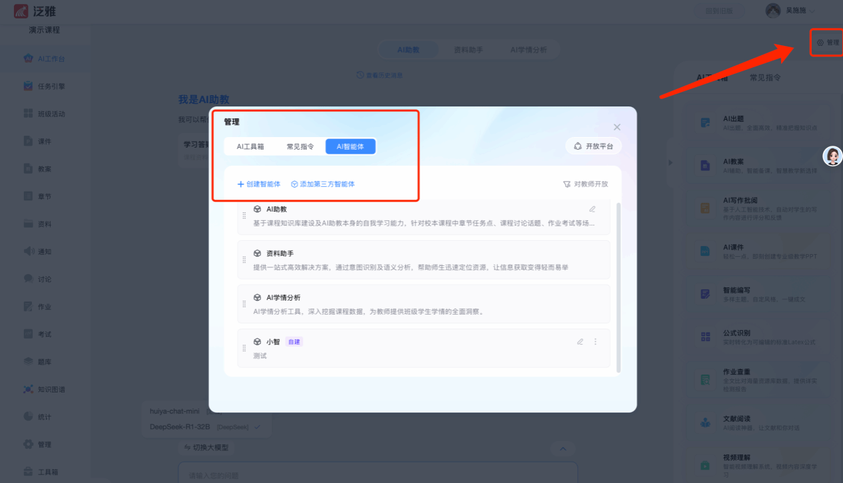Launch the 公式识别 tool
Viewport: 843px width, 483px height.
pos(759,337)
